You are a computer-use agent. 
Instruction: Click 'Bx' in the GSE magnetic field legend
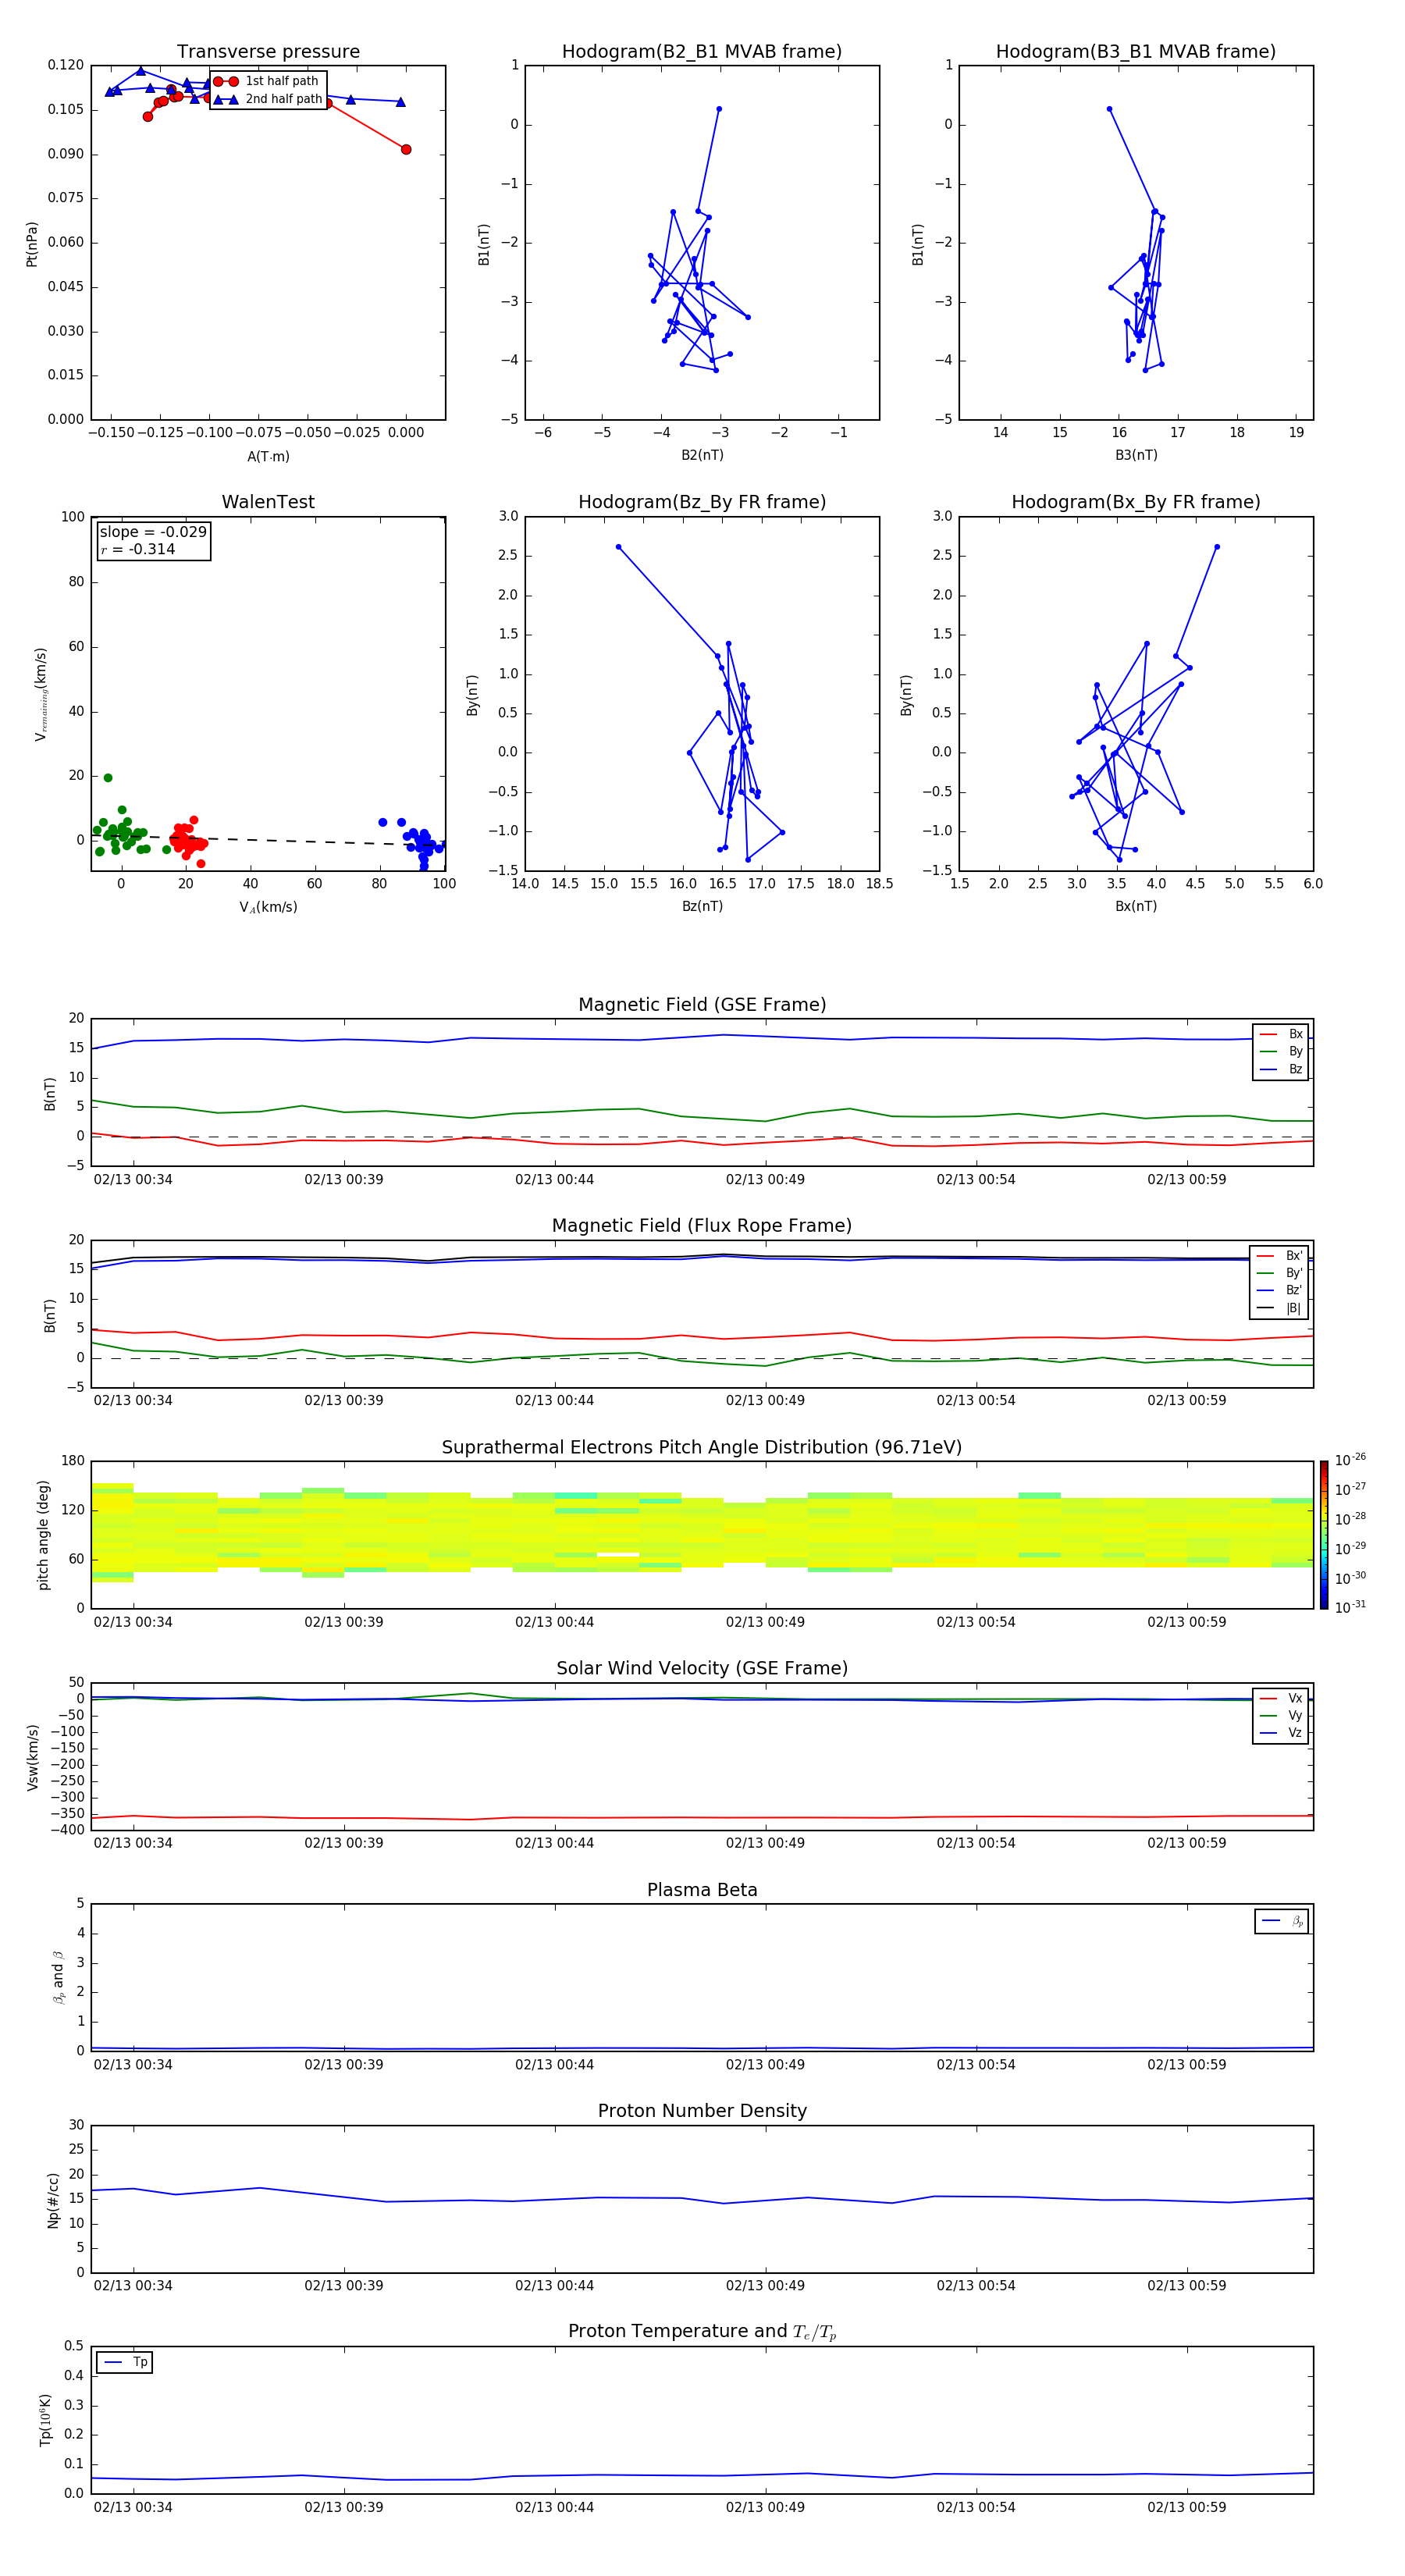[1295, 1034]
